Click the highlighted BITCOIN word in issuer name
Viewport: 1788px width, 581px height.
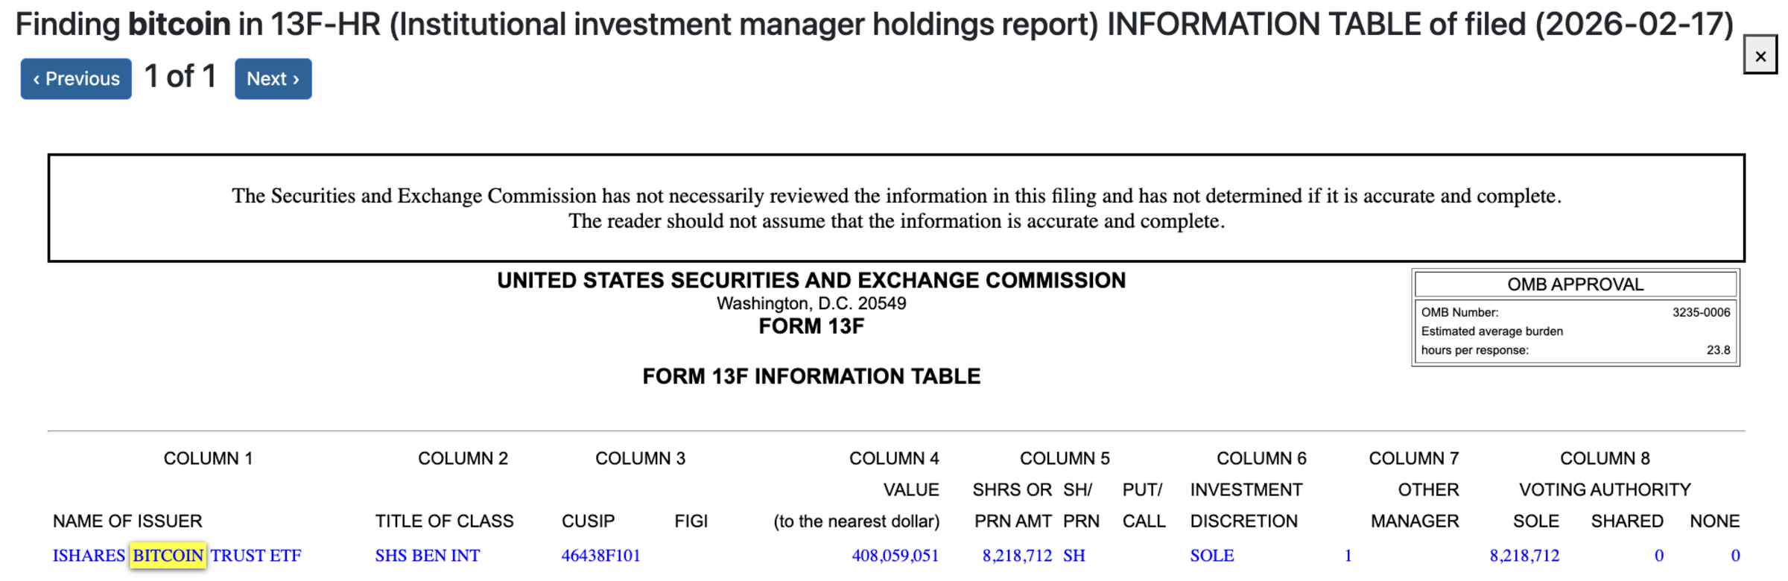click(168, 556)
